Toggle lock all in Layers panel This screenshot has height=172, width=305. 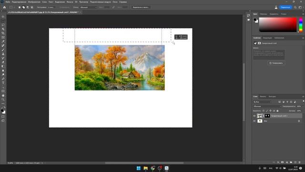point(277,111)
